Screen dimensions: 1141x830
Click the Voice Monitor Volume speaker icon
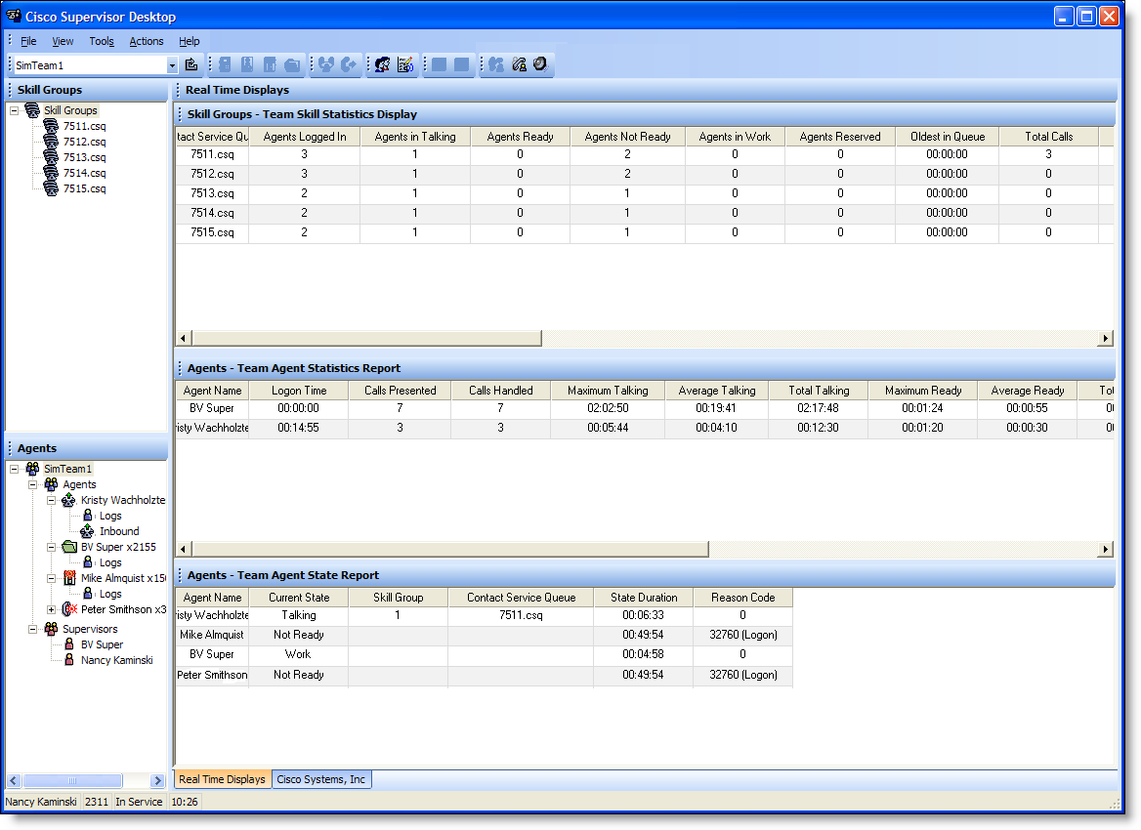click(540, 64)
